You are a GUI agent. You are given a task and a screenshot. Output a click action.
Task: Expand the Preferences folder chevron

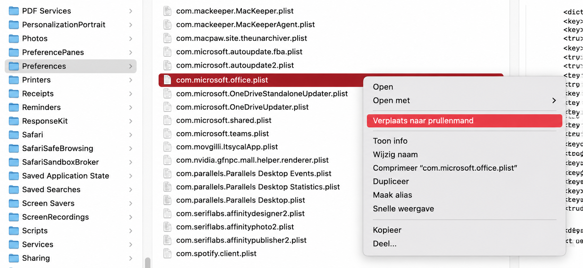coord(130,66)
